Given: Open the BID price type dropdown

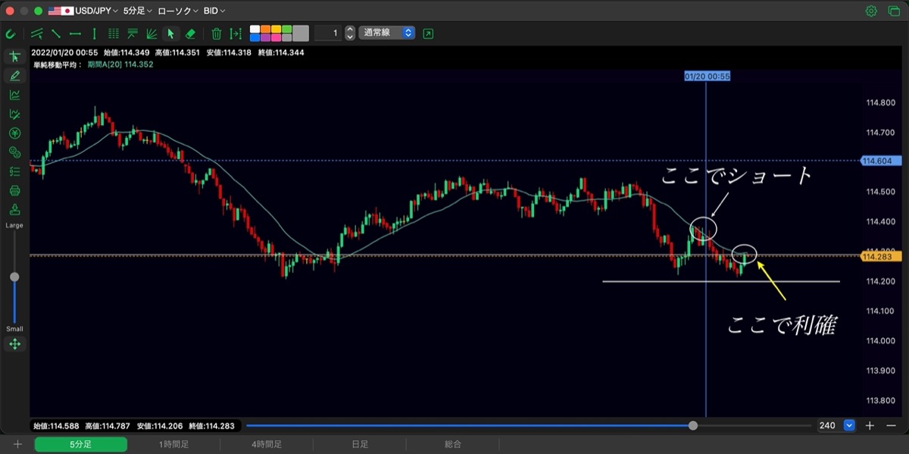Looking at the screenshot, I should tap(214, 11).
